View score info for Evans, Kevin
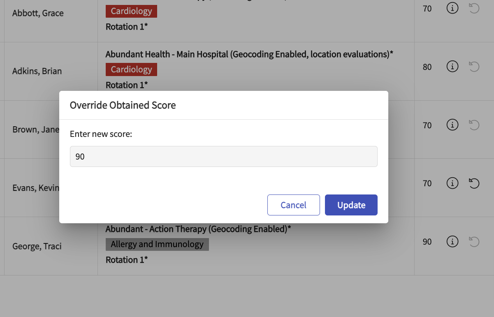This screenshot has width=494, height=317. [452, 183]
